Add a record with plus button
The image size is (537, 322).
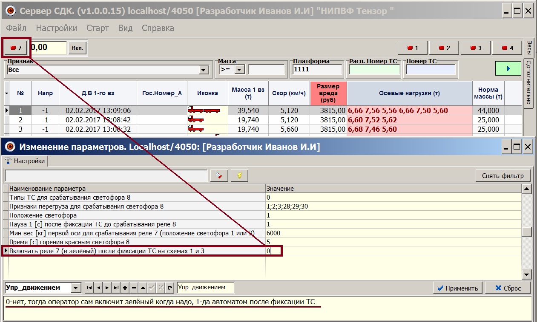click(x=125, y=288)
